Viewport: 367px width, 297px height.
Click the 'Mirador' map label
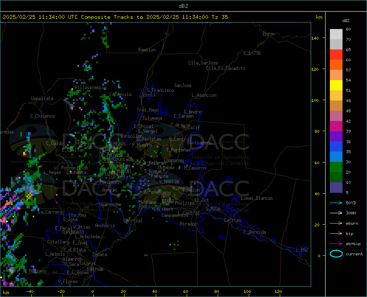188,224
